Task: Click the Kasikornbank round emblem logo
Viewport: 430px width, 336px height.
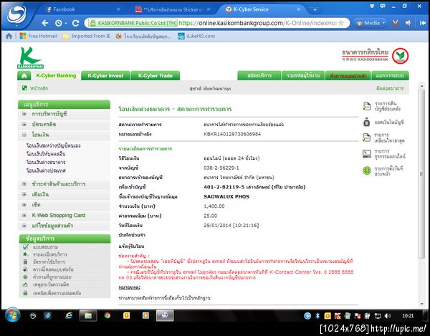Action: point(400,56)
